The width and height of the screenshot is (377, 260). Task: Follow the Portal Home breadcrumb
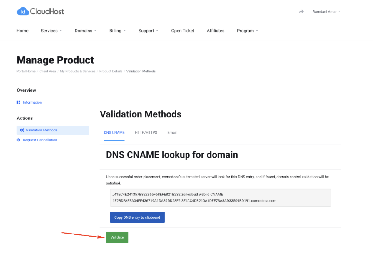click(26, 71)
